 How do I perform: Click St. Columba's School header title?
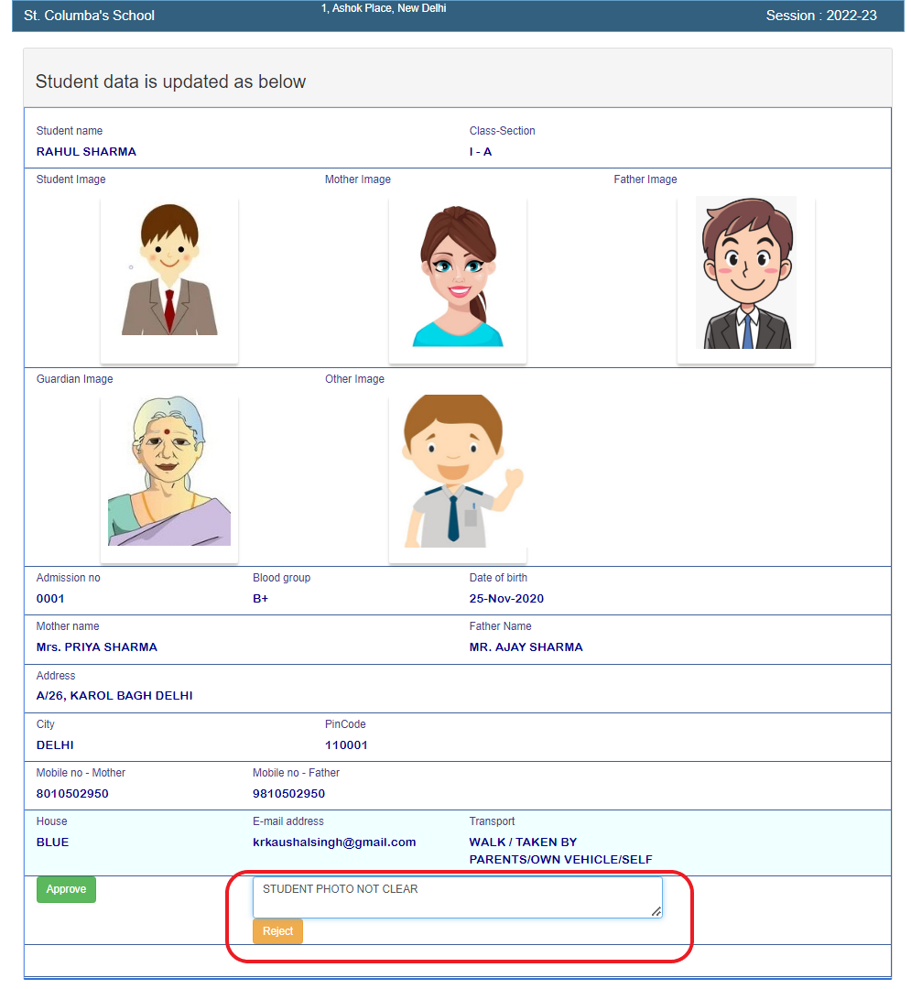(89, 16)
